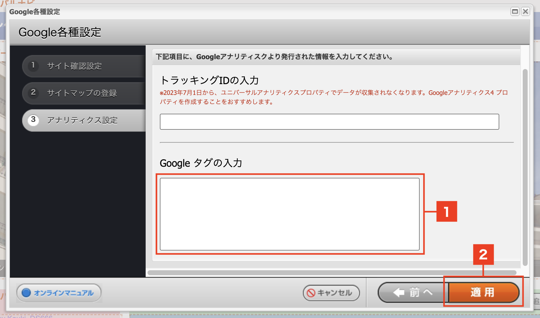This screenshot has height=318, width=540.
Task: Click the left arrow icon on 前へ
Action: pos(399,292)
